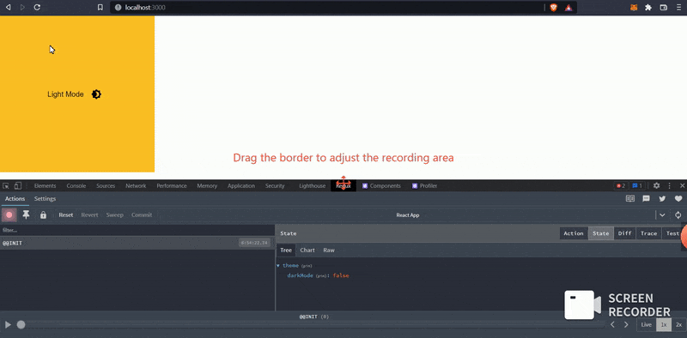Activate the DevTools inspect element picker
Screen dimensions: 687x338
(x=6, y=185)
